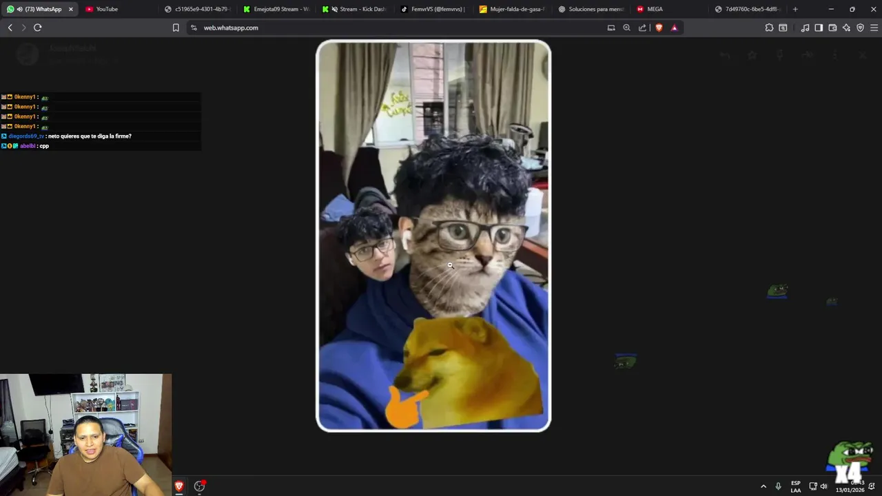This screenshot has height=496, width=882.
Task: Switch to the c51965e9-4301-4b79 tab
Action: click(x=197, y=9)
